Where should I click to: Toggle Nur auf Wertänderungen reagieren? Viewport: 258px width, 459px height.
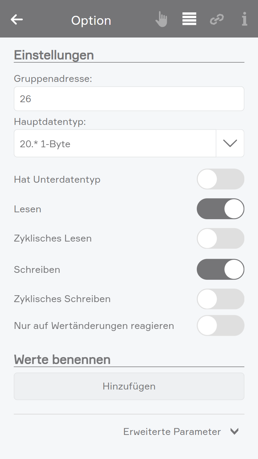pos(220,325)
